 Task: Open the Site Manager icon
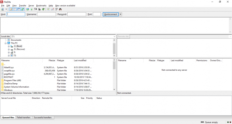(x=2, y=9)
